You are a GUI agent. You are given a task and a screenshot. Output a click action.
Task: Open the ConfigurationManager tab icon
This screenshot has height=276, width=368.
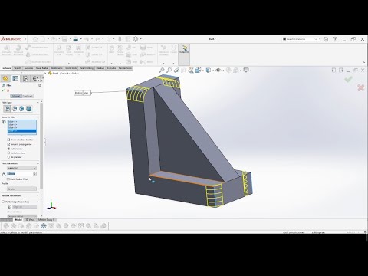point(25,79)
